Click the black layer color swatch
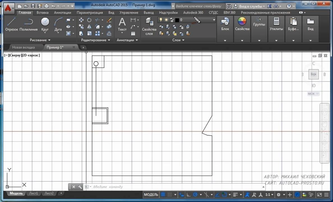The height and width of the screenshot is (202, 333). pyautogui.click(x=177, y=20)
